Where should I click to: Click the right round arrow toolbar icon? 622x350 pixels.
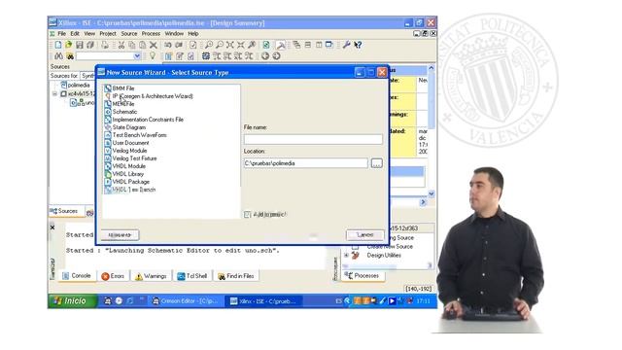coord(276,56)
